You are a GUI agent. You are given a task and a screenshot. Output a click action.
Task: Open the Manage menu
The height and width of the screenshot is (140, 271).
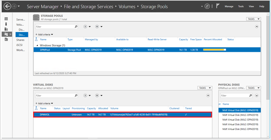point(229,6)
